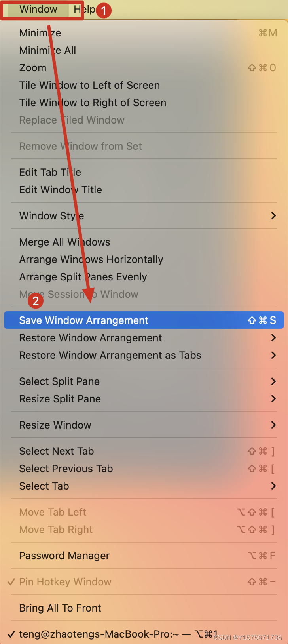Viewport: 288px width, 644px height.
Task: Select "Merge All Windows"
Action: [x=64, y=242]
